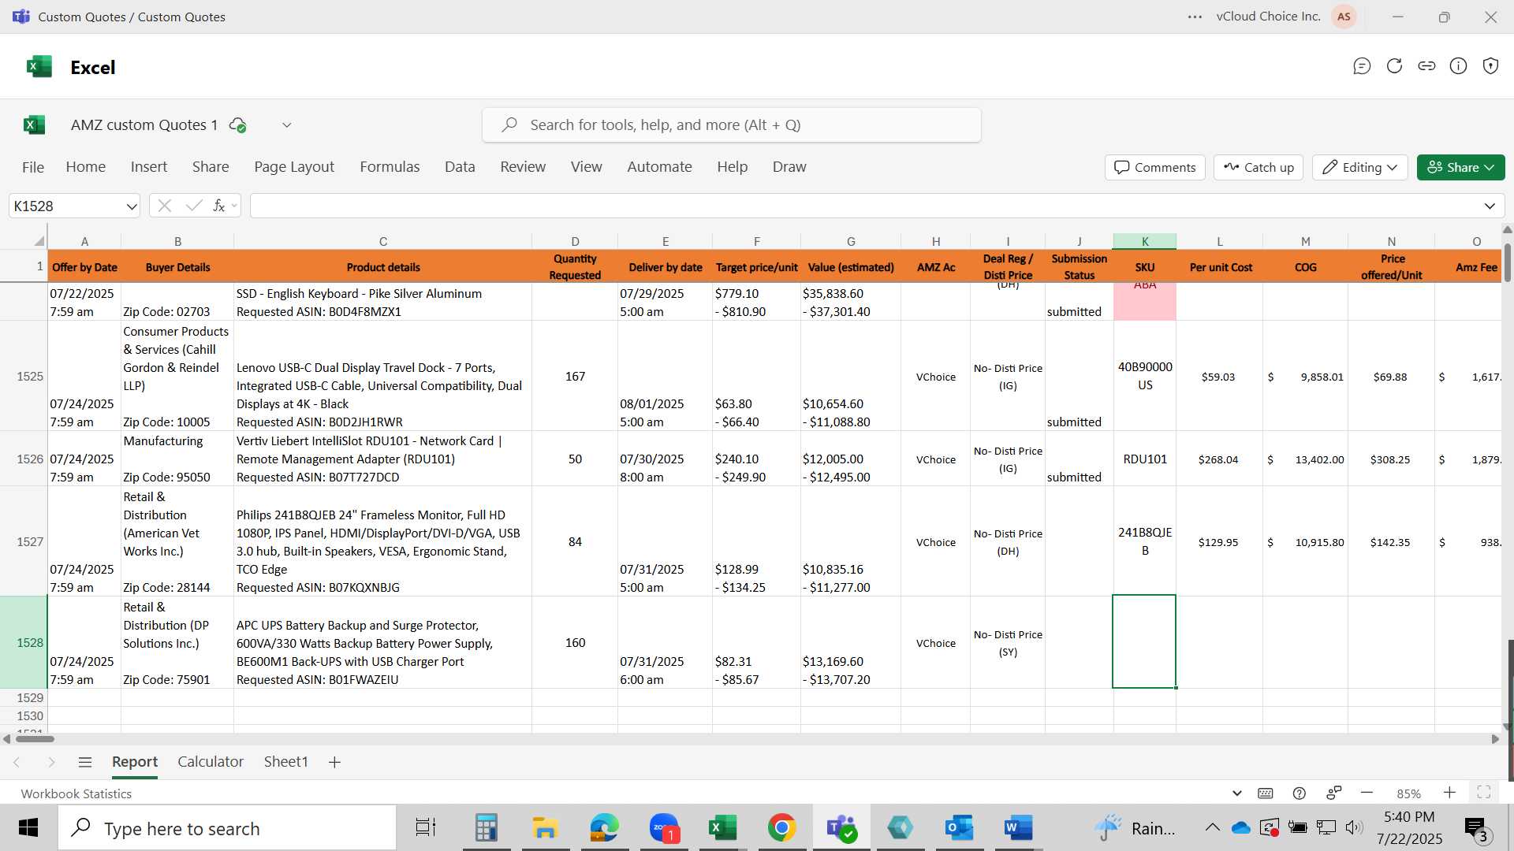Image resolution: width=1514 pixels, height=851 pixels.
Task: Open the insert function fx icon
Action: point(219,206)
